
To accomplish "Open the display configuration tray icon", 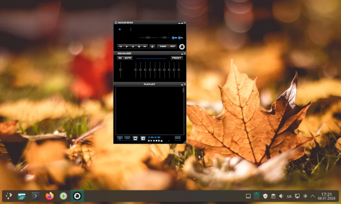I will coord(297,196).
